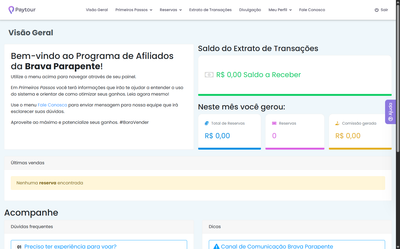Image resolution: width=400 pixels, height=249 pixels.
Task: Click the 'Dúvidas frequentes' panel header
Action: pos(99,227)
